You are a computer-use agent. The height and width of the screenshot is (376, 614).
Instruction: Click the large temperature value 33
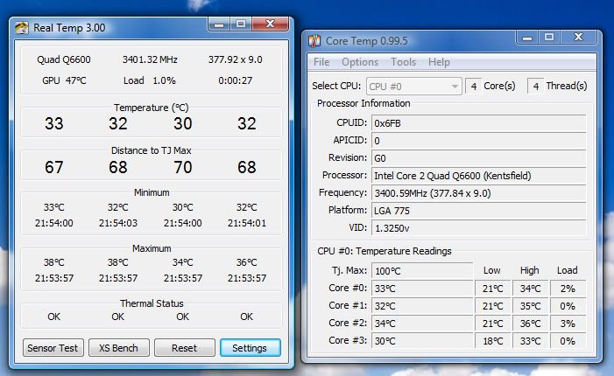pyautogui.click(x=54, y=123)
